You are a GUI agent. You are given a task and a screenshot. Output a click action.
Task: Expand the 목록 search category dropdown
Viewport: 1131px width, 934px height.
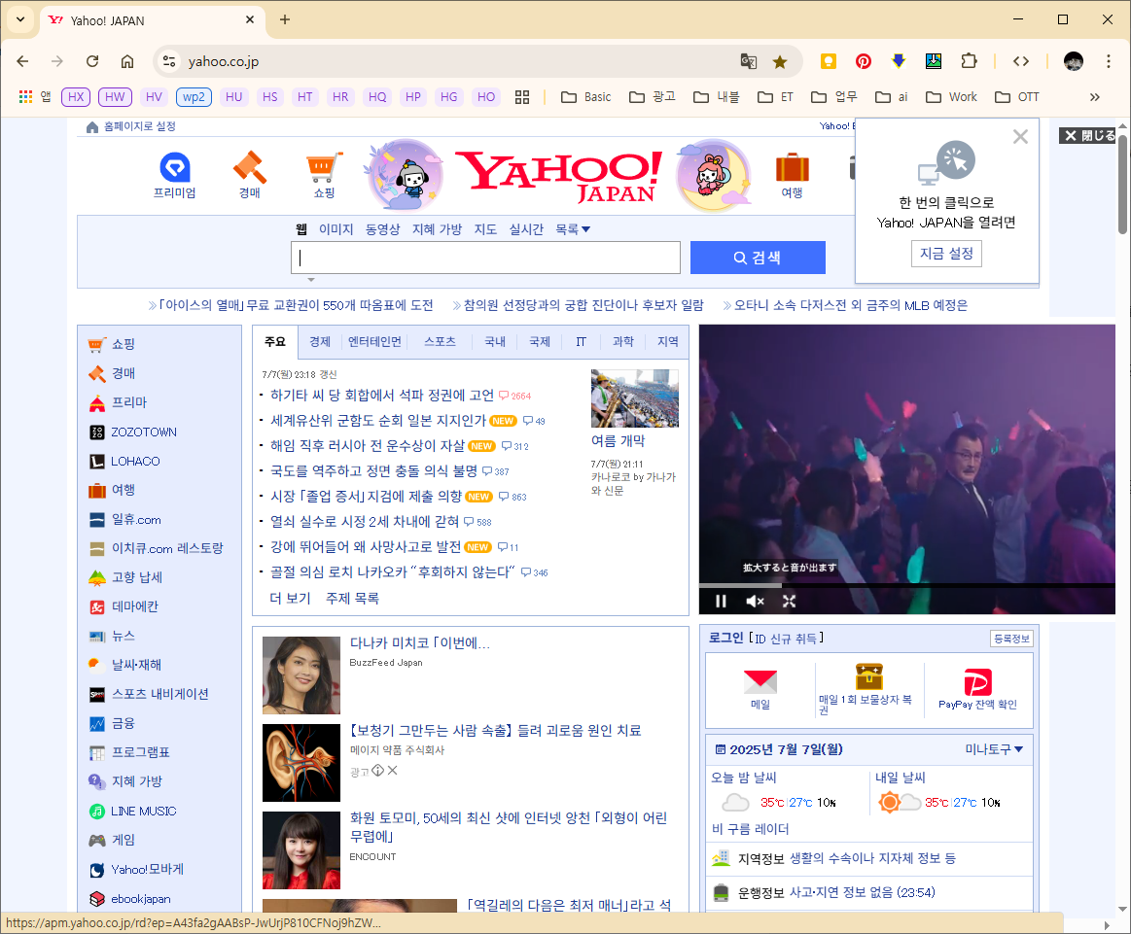[573, 229]
